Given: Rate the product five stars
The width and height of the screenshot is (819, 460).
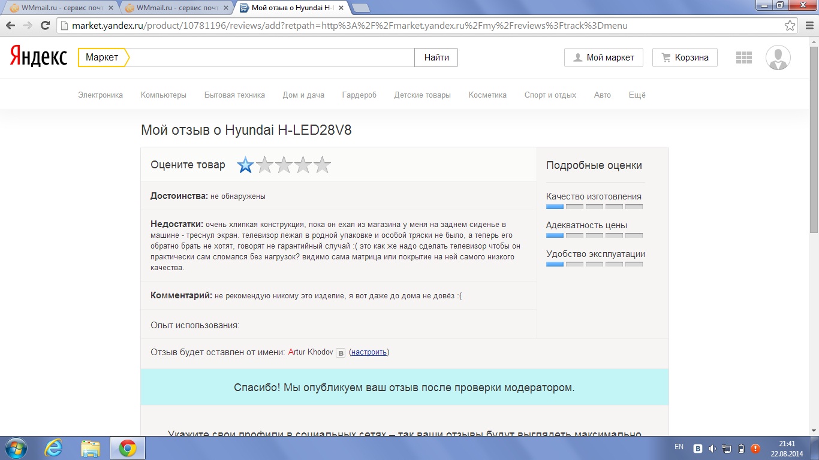Looking at the screenshot, I should (x=322, y=165).
